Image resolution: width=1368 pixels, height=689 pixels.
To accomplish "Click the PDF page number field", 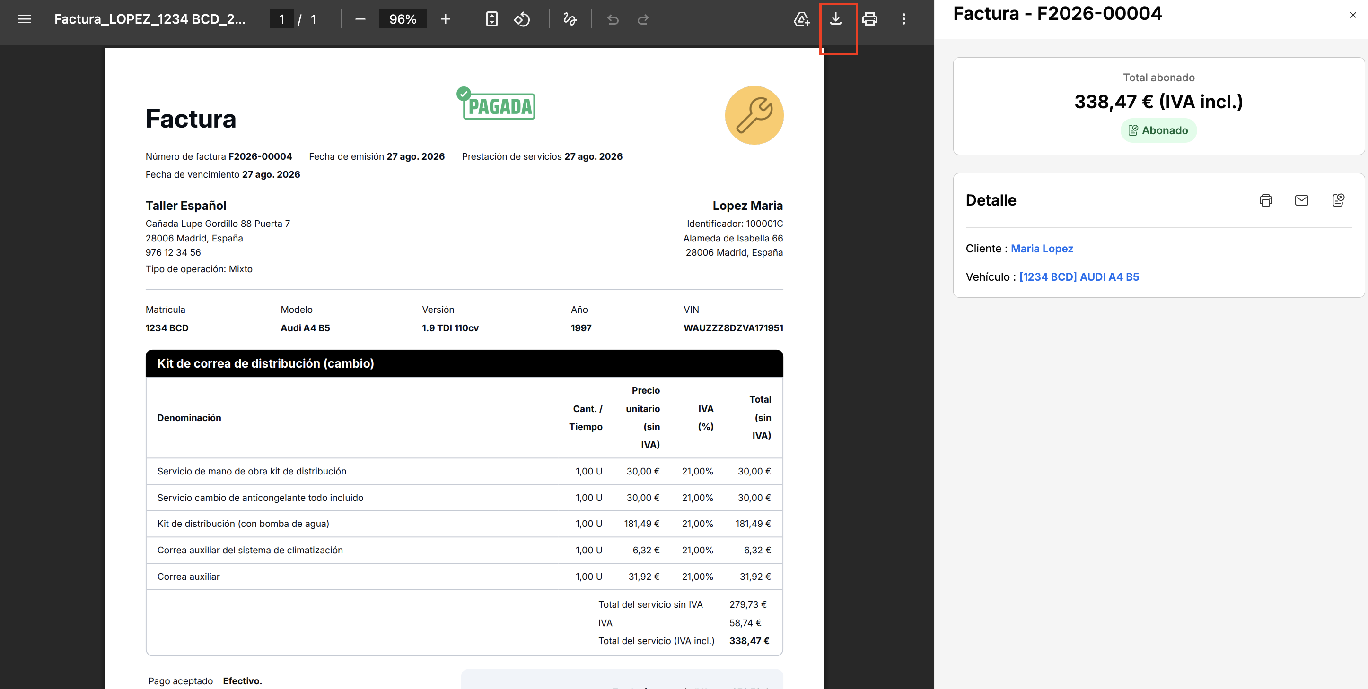I will [281, 19].
